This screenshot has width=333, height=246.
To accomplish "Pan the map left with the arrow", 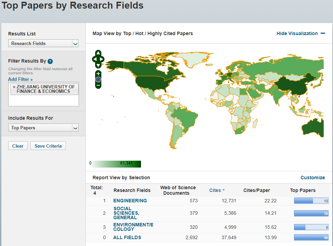I will (x=94, y=59).
